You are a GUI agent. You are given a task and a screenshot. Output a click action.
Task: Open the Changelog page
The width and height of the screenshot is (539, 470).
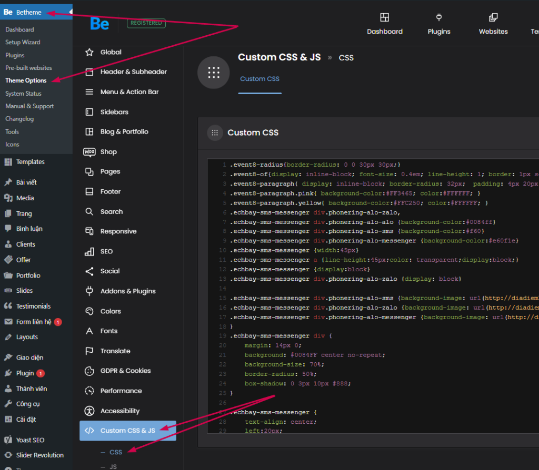[x=19, y=119]
